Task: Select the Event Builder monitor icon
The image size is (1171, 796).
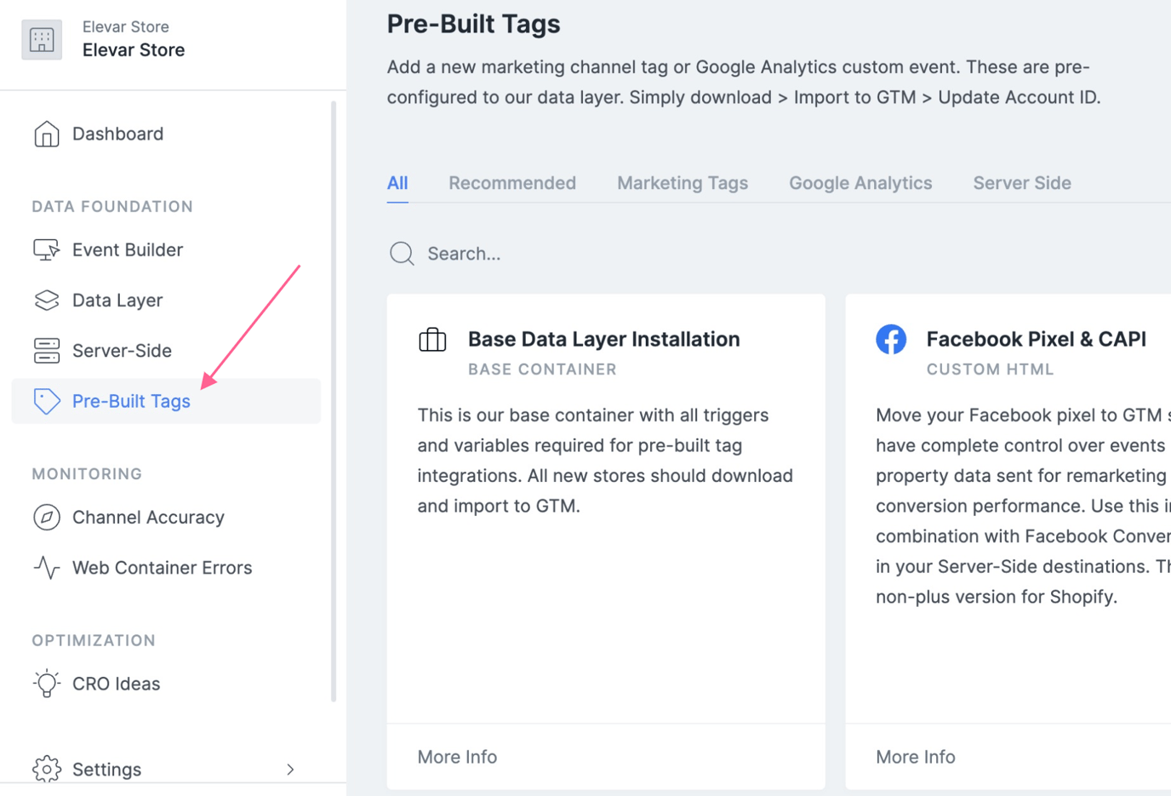Action: click(x=48, y=249)
